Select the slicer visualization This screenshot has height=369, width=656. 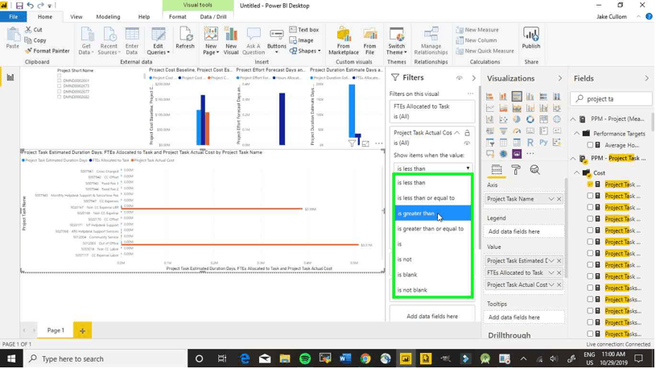[490, 143]
